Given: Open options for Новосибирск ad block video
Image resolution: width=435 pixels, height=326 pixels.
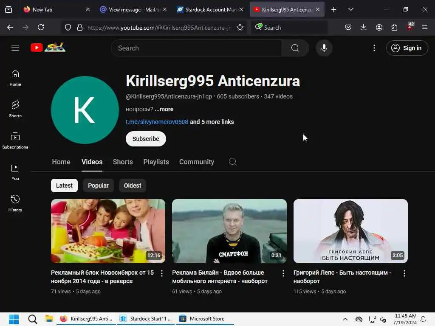Looking at the screenshot, I should click(162, 273).
